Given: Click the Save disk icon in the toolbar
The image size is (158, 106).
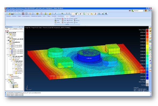Looking at the screenshot, I should (12, 14).
